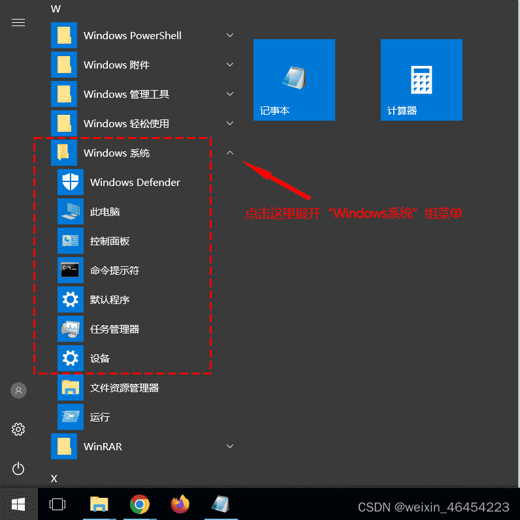Click the 命令提示符 text entry
Screen dimensions: 520x520
(x=114, y=270)
